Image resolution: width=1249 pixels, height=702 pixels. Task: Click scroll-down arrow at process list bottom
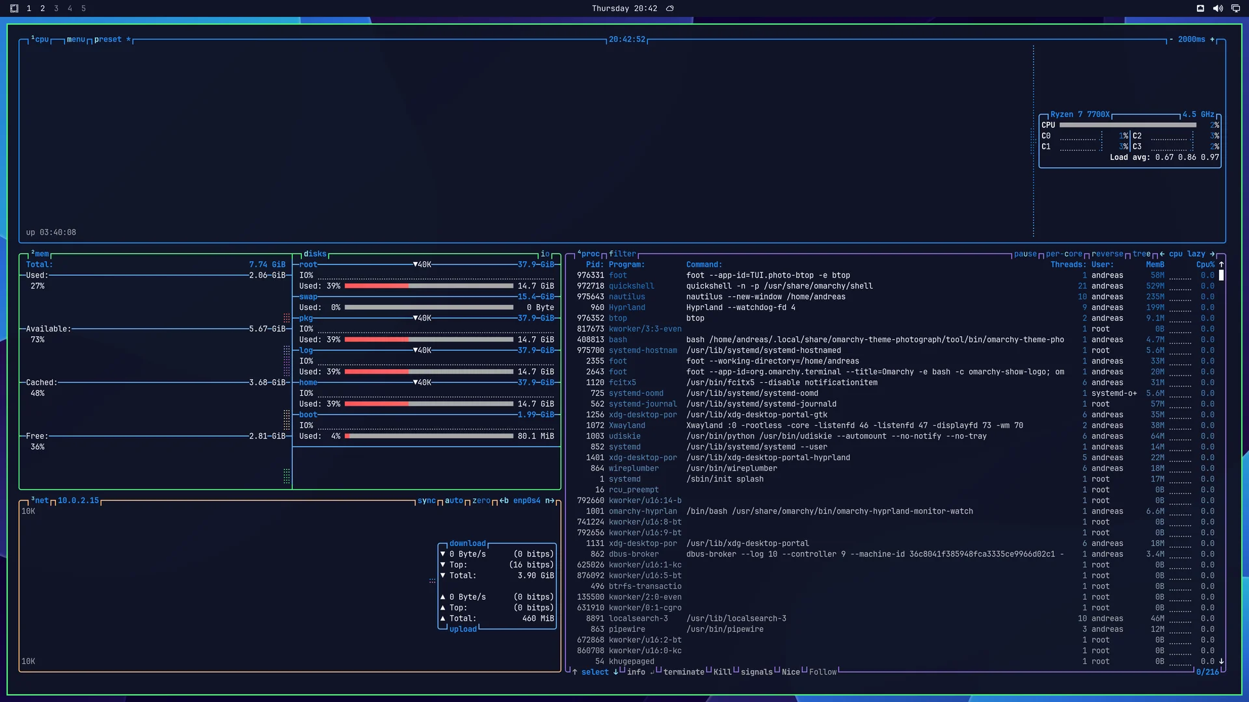[1221, 661]
